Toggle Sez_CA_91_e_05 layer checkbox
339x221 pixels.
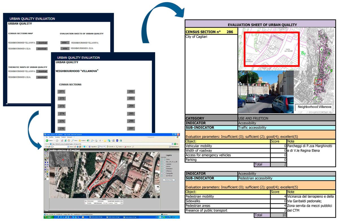coord(162,162)
